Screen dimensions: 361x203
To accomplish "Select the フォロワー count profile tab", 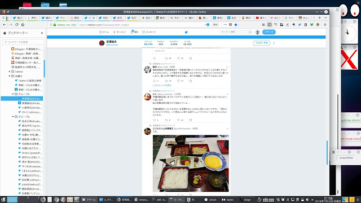I will pyautogui.click(x=174, y=43).
